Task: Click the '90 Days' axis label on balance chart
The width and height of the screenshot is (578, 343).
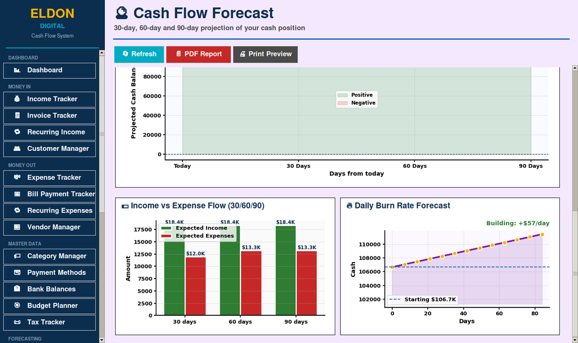Action: [531, 166]
